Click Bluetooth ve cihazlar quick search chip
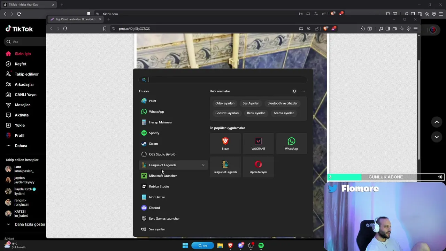This screenshot has width=446, height=251. tap(283, 103)
